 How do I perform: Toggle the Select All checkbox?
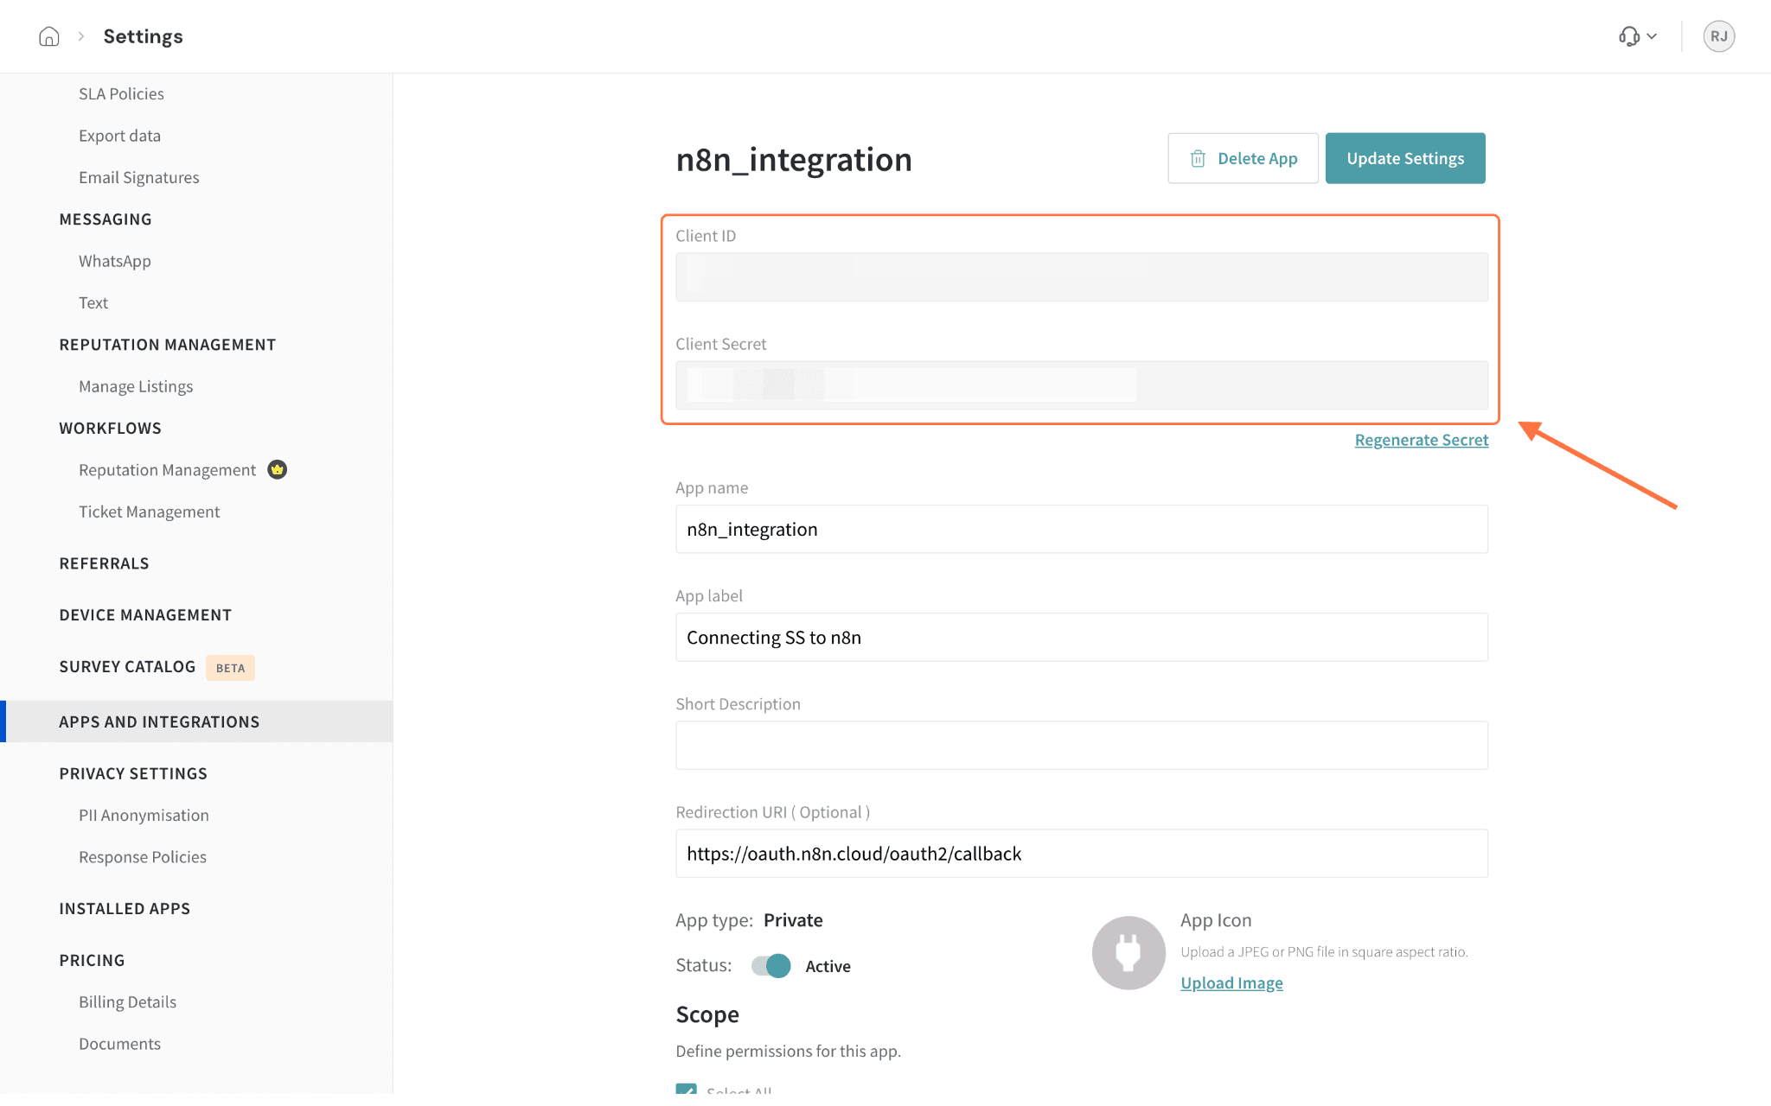pos(686,1089)
